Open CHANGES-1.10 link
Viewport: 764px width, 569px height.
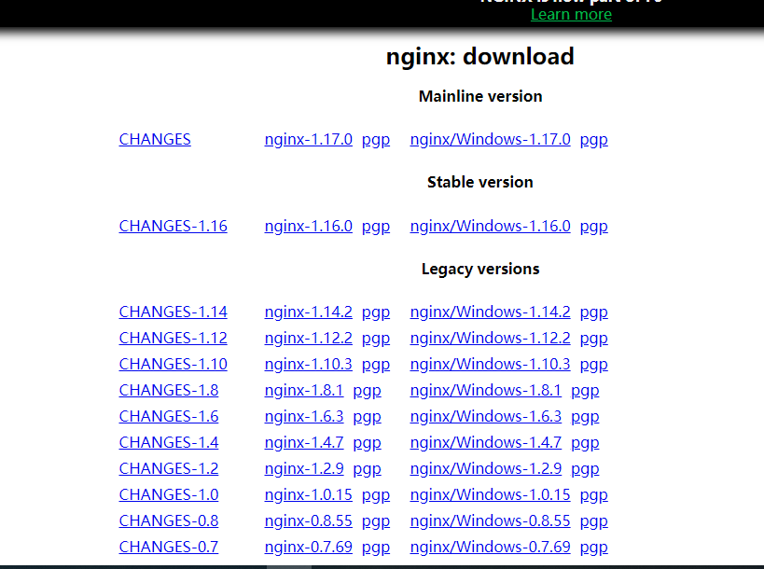click(x=173, y=365)
